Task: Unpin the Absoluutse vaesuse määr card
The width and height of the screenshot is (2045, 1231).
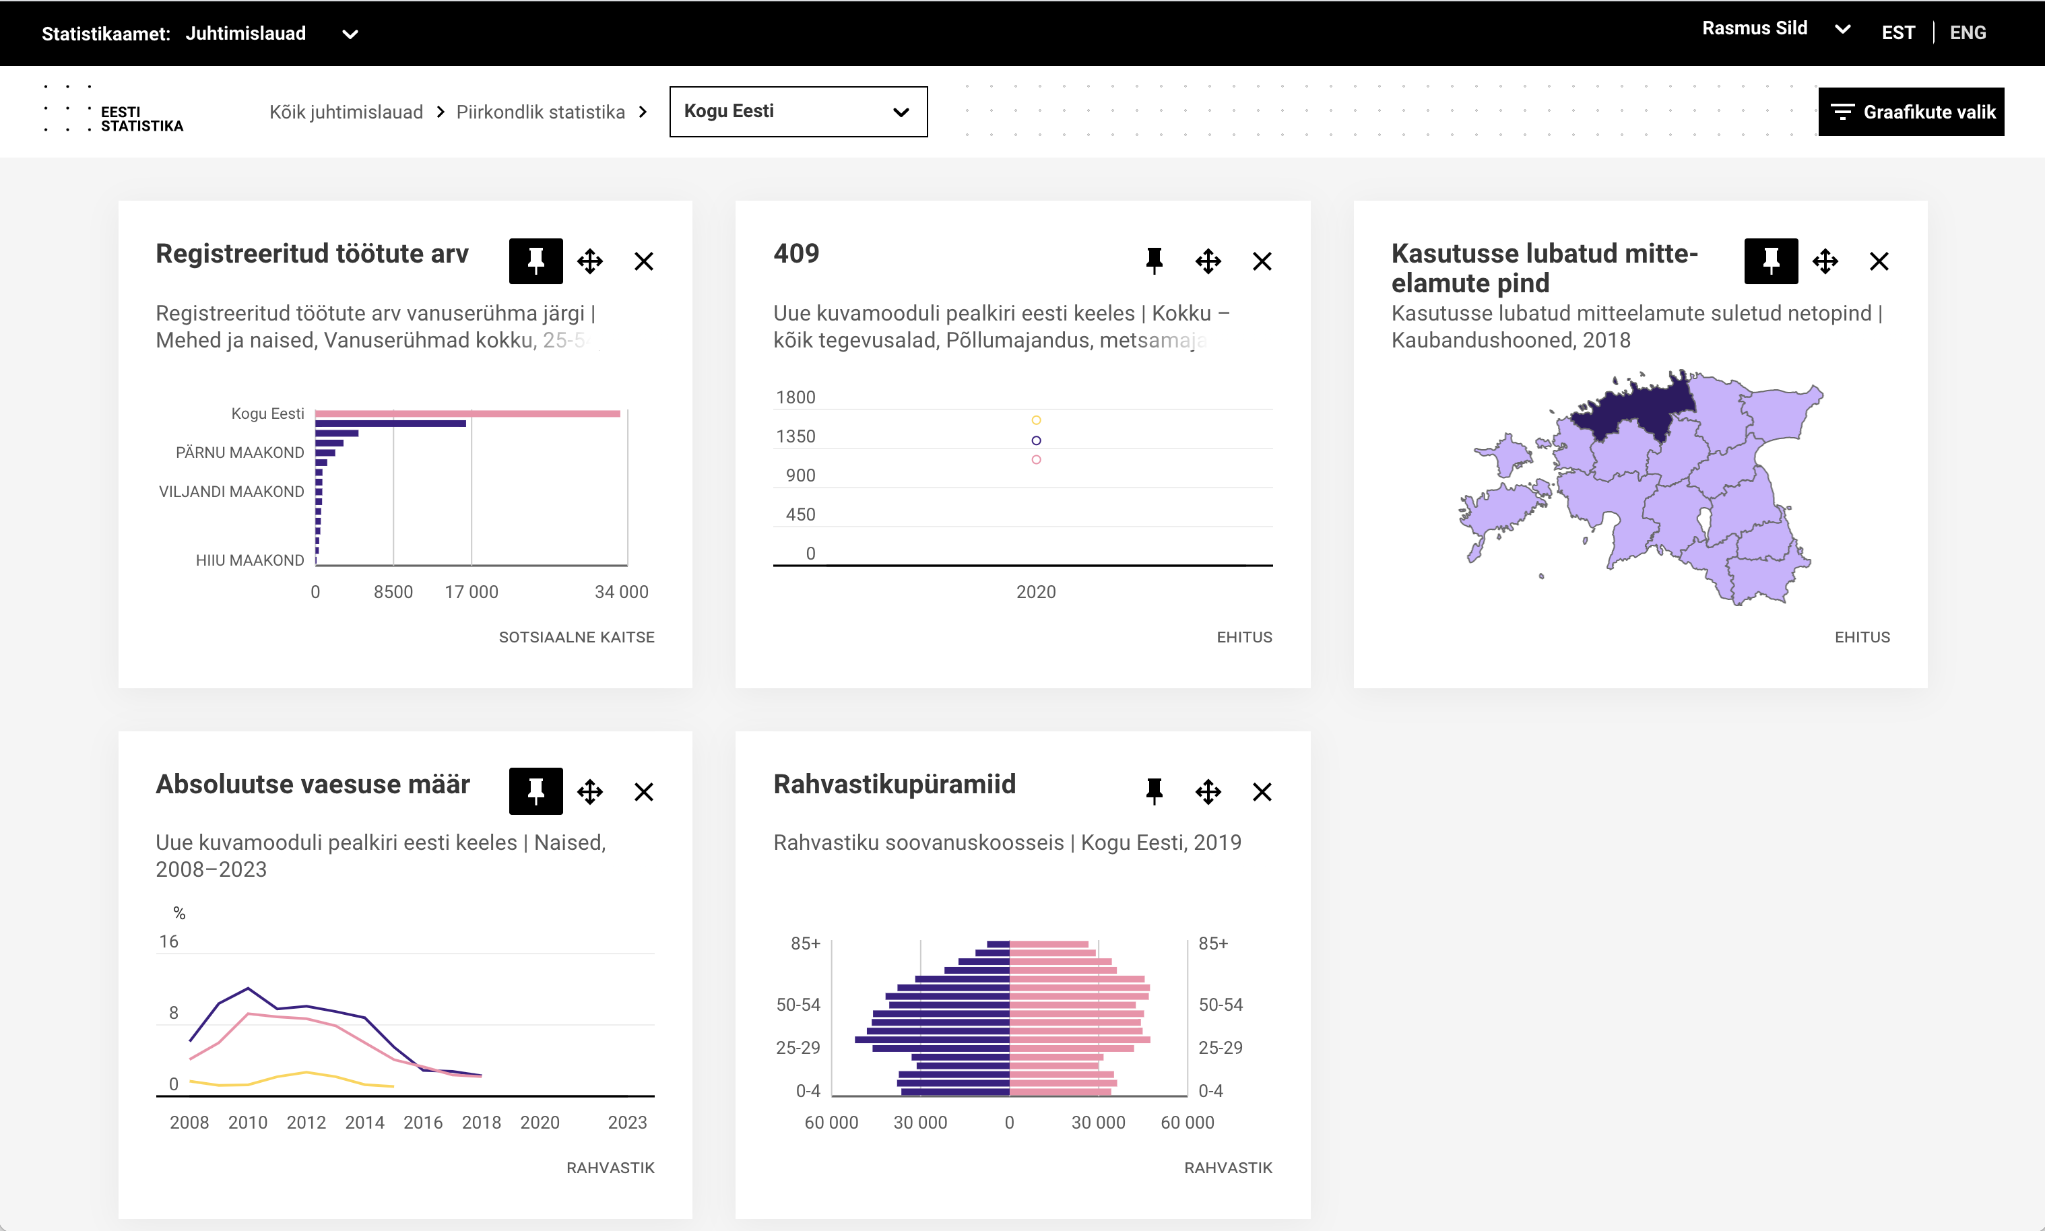Action: coord(535,791)
